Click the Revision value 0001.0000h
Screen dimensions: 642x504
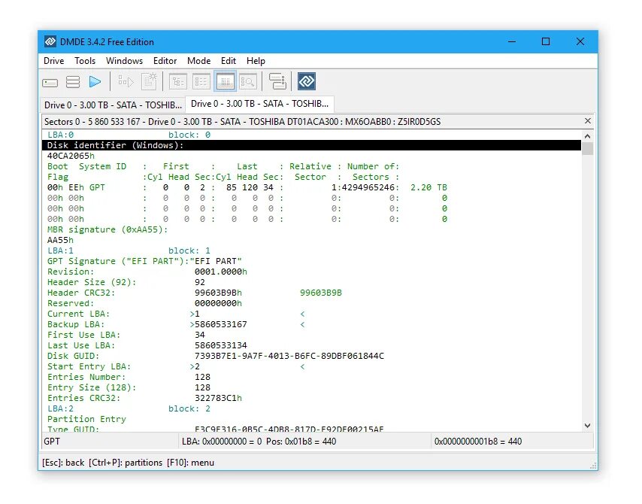(x=221, y=272)
